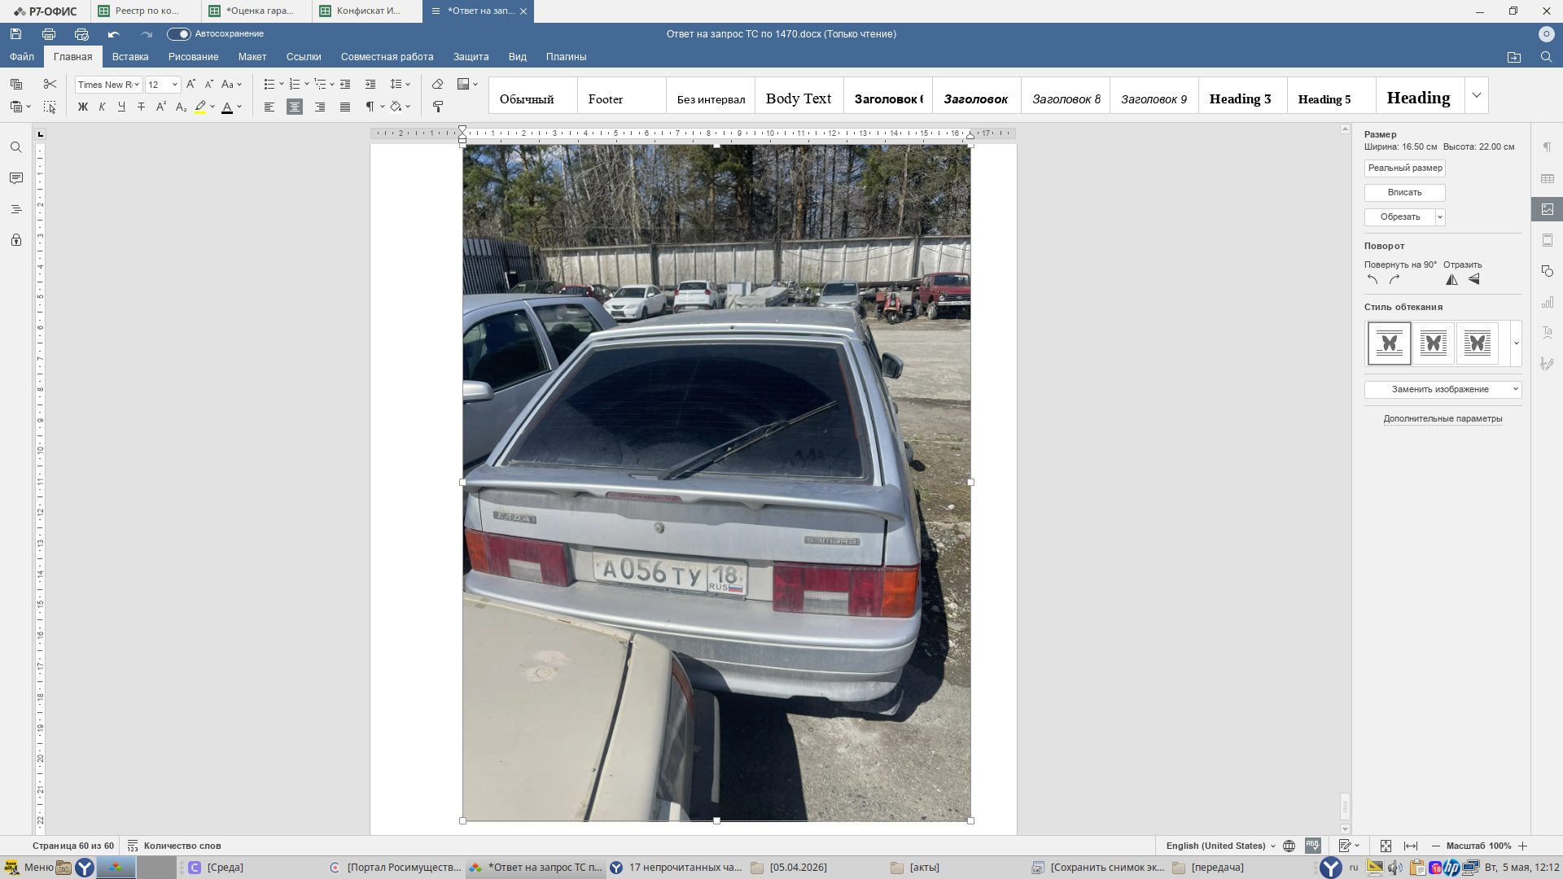Toggle Bold formatting
The width and height of the screenshot is (1563, 879).
click(82, 107)
